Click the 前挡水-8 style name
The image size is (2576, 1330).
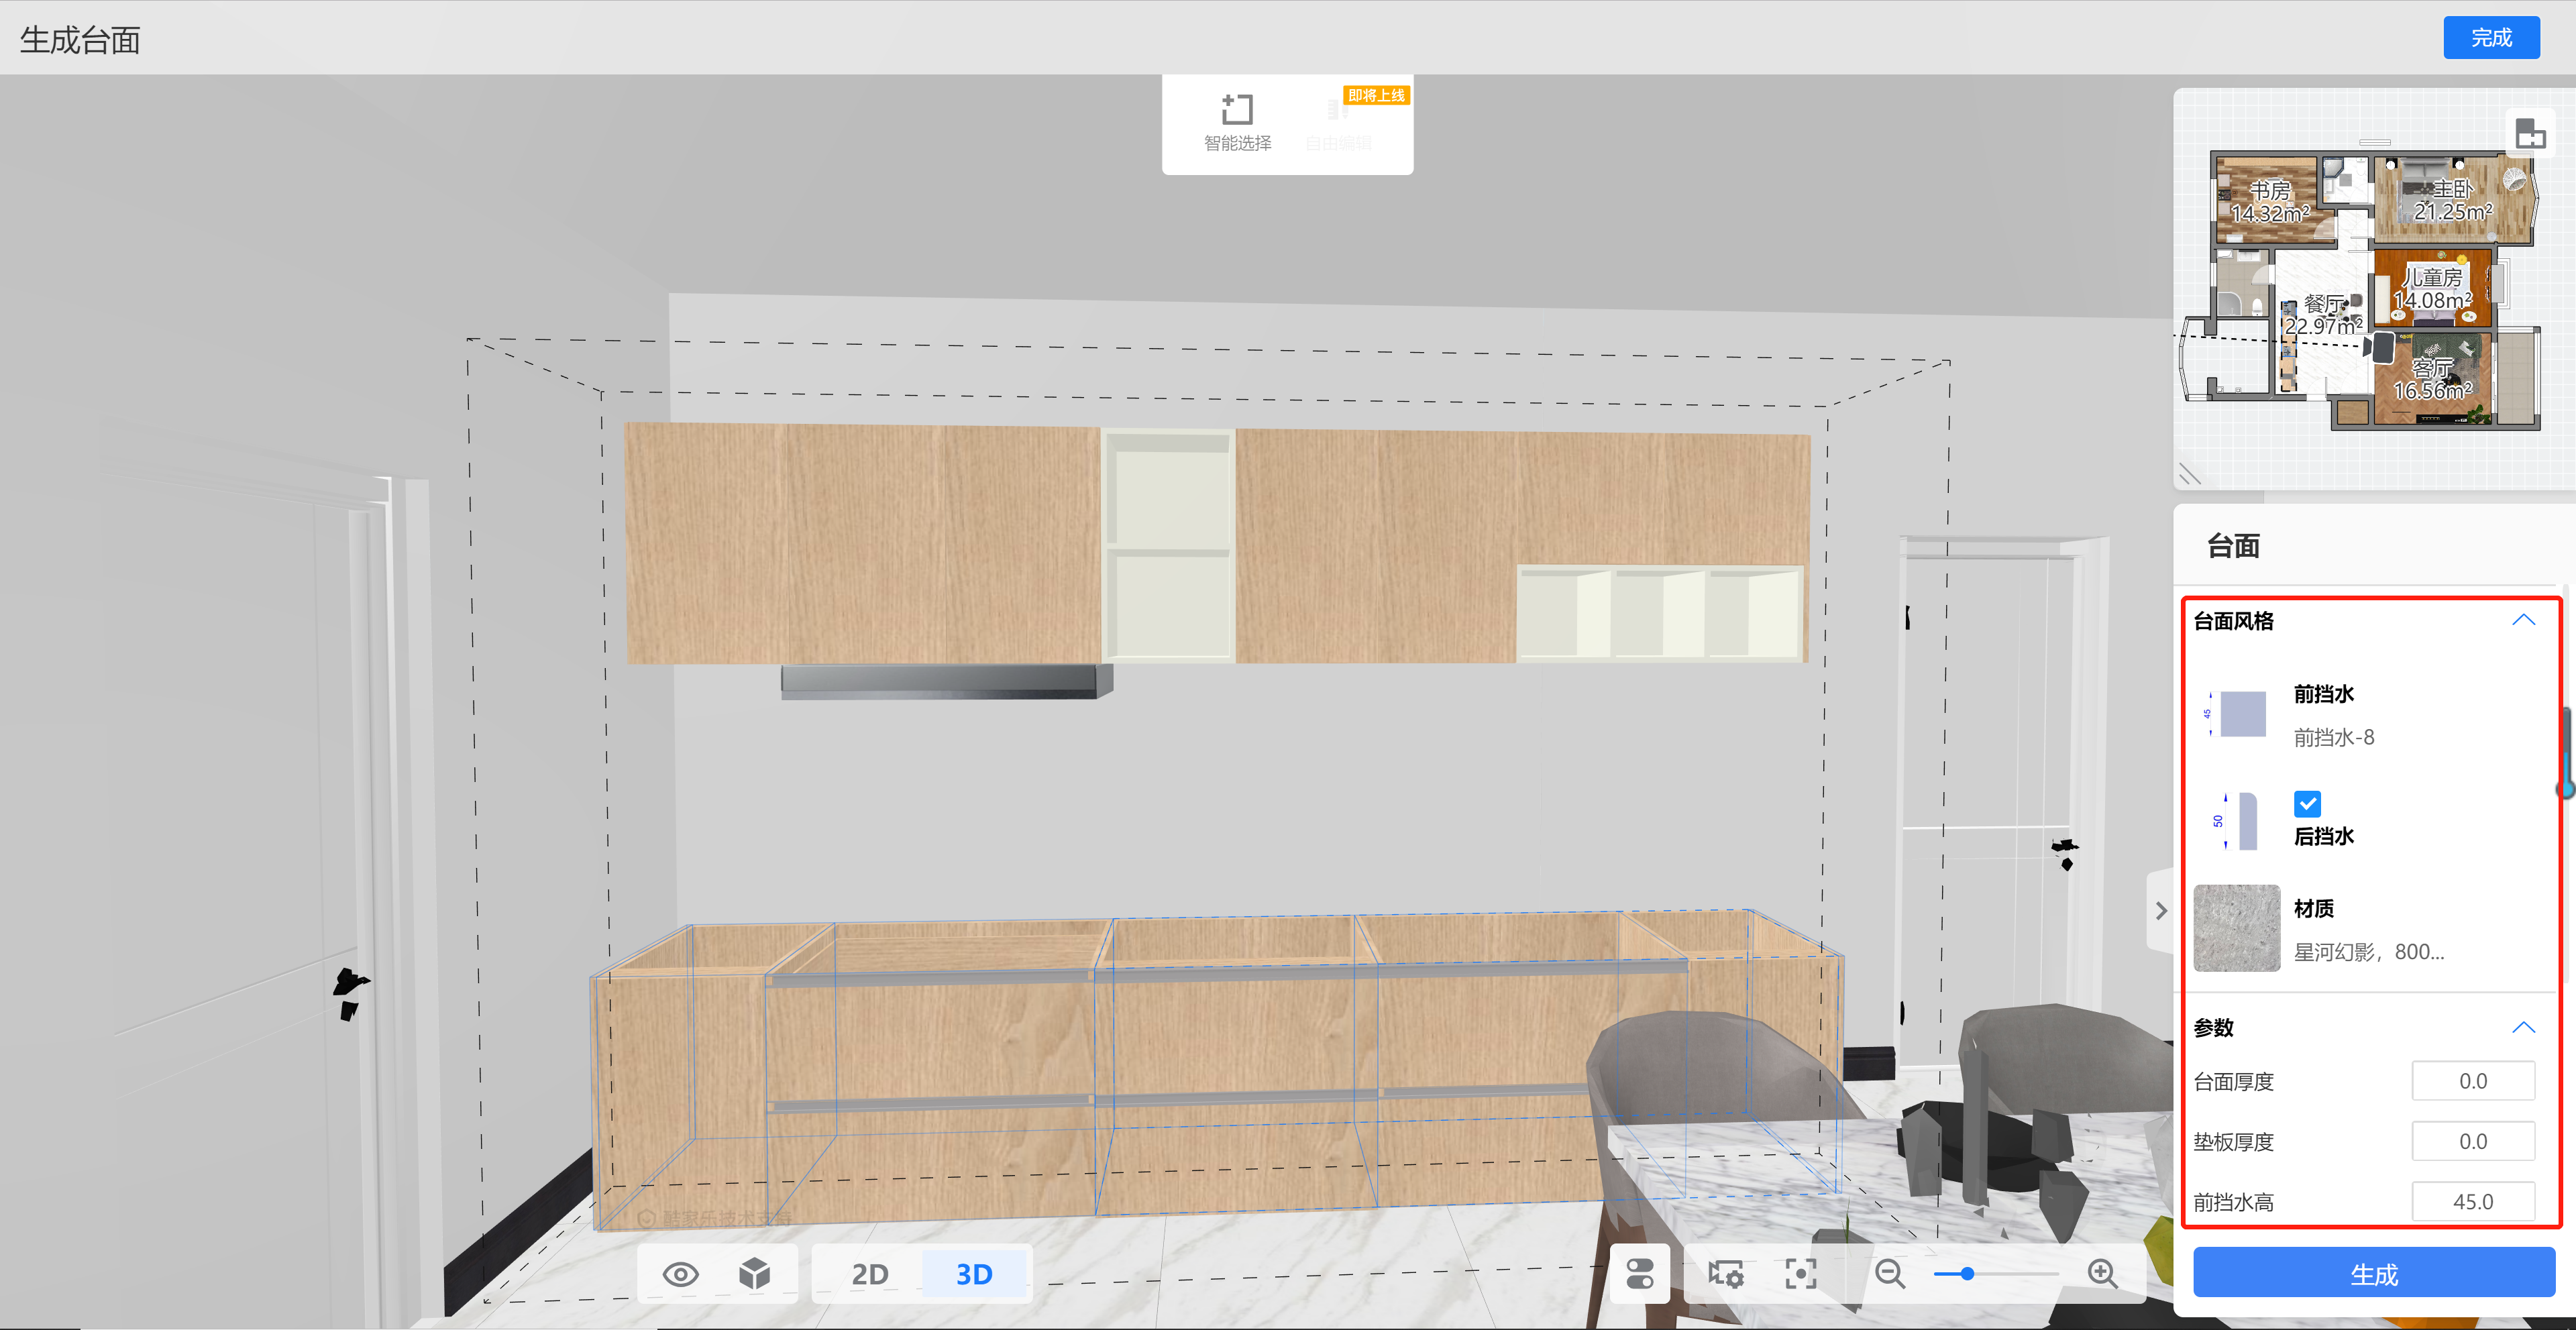click(x=2333, y=737)
